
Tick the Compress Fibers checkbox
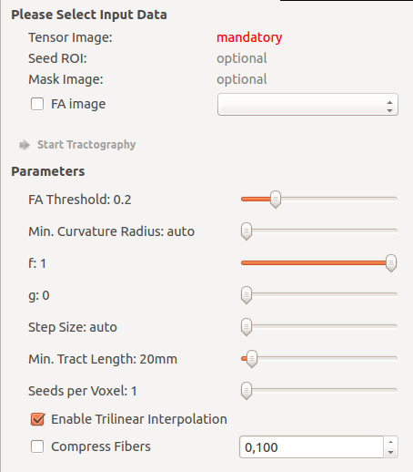[37, 446]
